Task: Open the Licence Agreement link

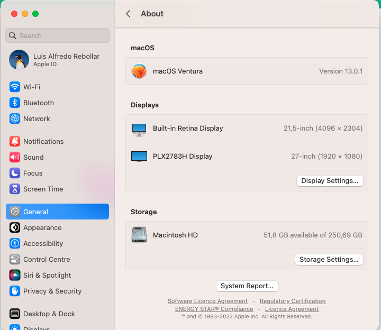Action: pos(292,309)
